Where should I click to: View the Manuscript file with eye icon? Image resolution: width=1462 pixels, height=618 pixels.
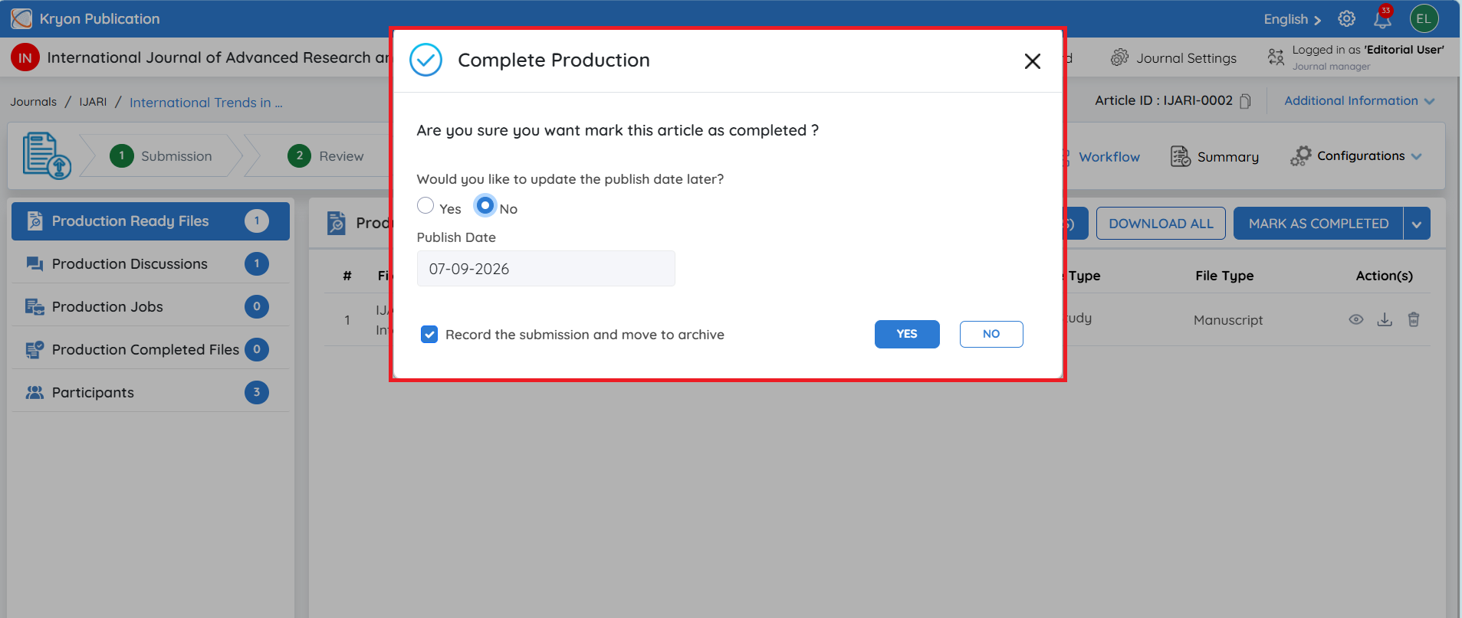click(x=1356, y=319)
